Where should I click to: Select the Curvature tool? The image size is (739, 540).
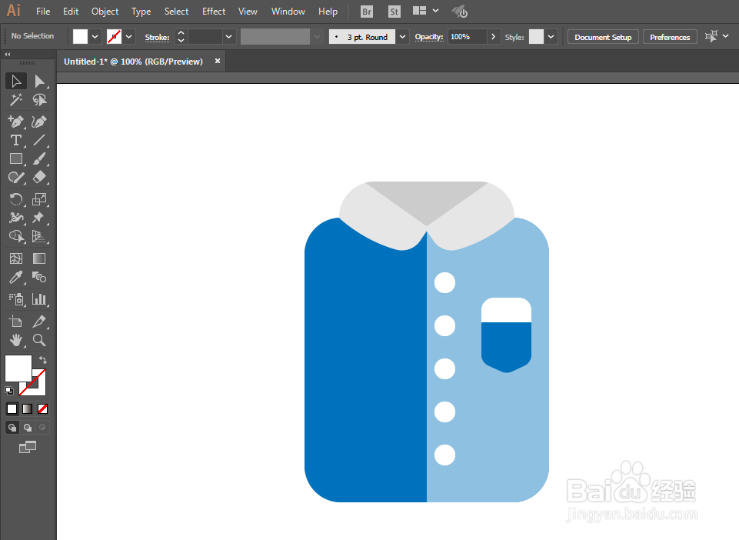pos(39,122)
